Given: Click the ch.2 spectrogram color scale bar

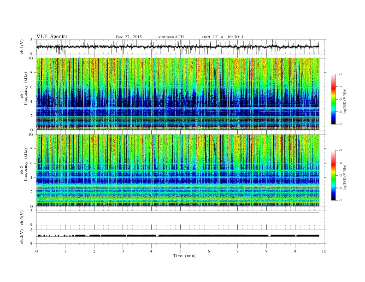Looking at the screenshot, I should click(x=333, y=175).
